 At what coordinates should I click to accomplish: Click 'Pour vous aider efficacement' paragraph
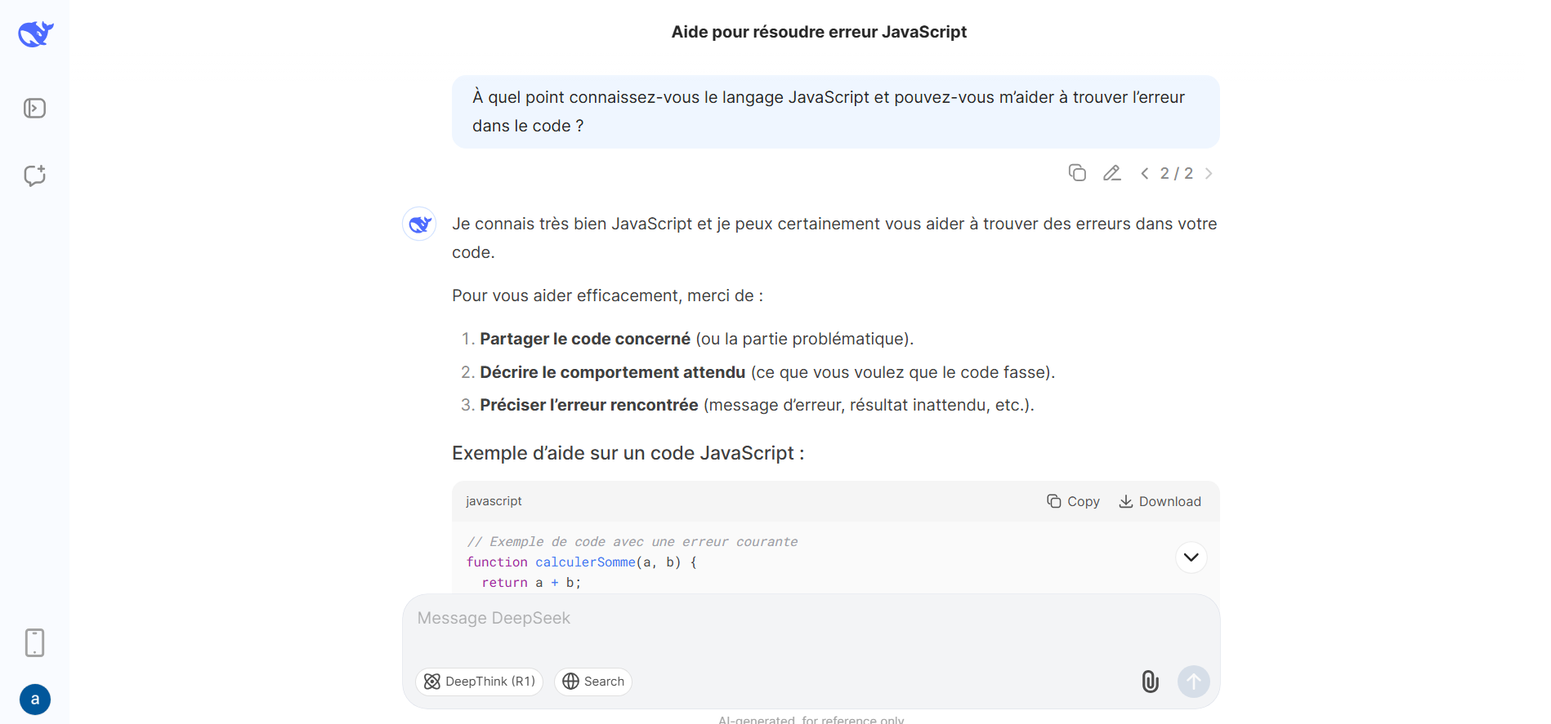(607, 295)
